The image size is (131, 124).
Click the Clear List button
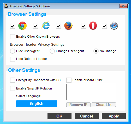point(104,105)
